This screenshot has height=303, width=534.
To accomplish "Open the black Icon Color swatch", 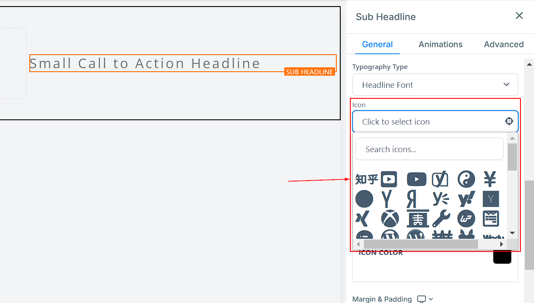I will click(502, 256).
